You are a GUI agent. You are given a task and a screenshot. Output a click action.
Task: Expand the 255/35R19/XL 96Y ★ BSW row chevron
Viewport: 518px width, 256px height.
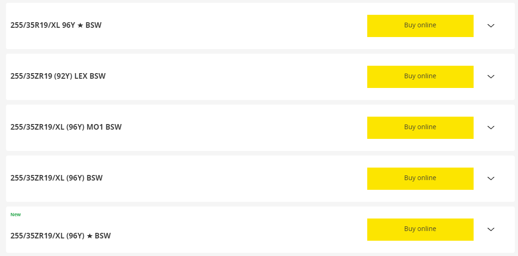coord(491,26)
